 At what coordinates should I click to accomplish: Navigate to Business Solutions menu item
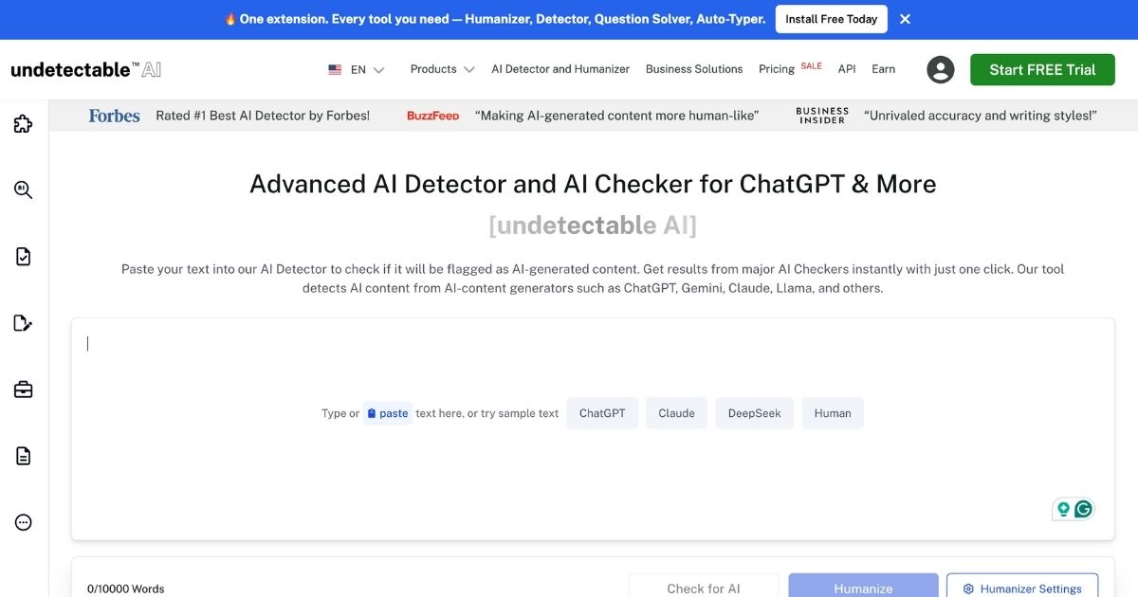[x=693, y=69]
